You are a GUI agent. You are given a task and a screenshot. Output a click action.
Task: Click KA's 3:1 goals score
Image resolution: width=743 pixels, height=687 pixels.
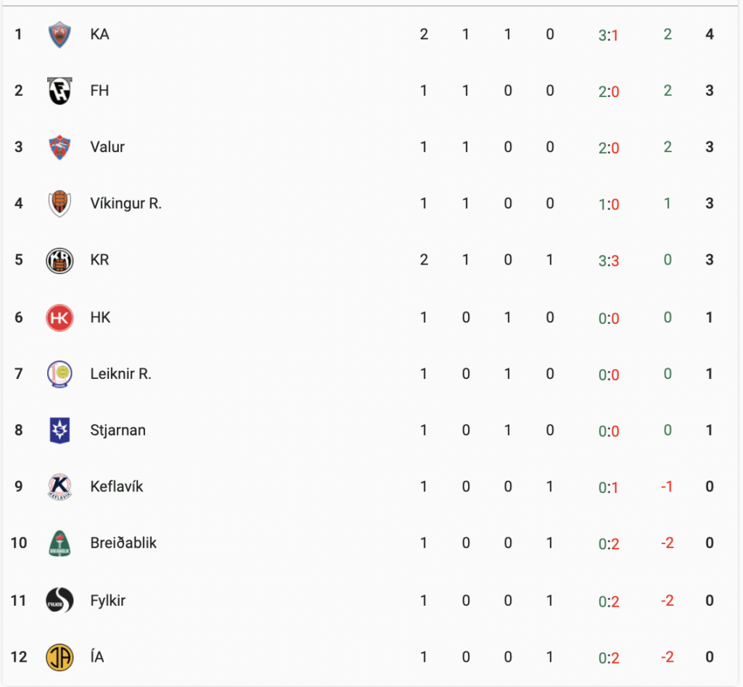(x=609, y=36)
